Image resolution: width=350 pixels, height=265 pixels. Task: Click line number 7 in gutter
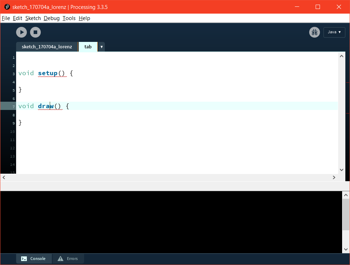pyautogui.click(x=14, y=107)
